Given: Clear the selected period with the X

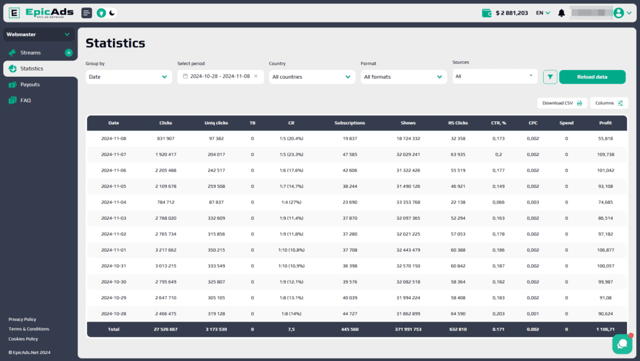Looking at the screenshot, I should pyautogui.click(x=256, y=76).
